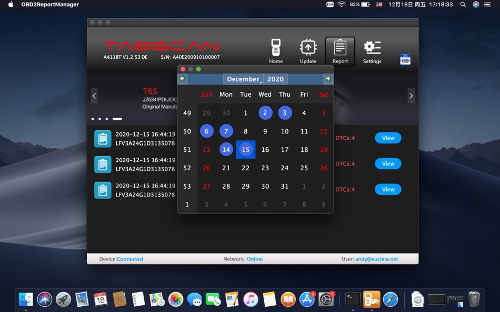This screenshot has width=500, height=312.
Task: Open the OBD2ReportManager menu
Action: (x=50, y=4)
